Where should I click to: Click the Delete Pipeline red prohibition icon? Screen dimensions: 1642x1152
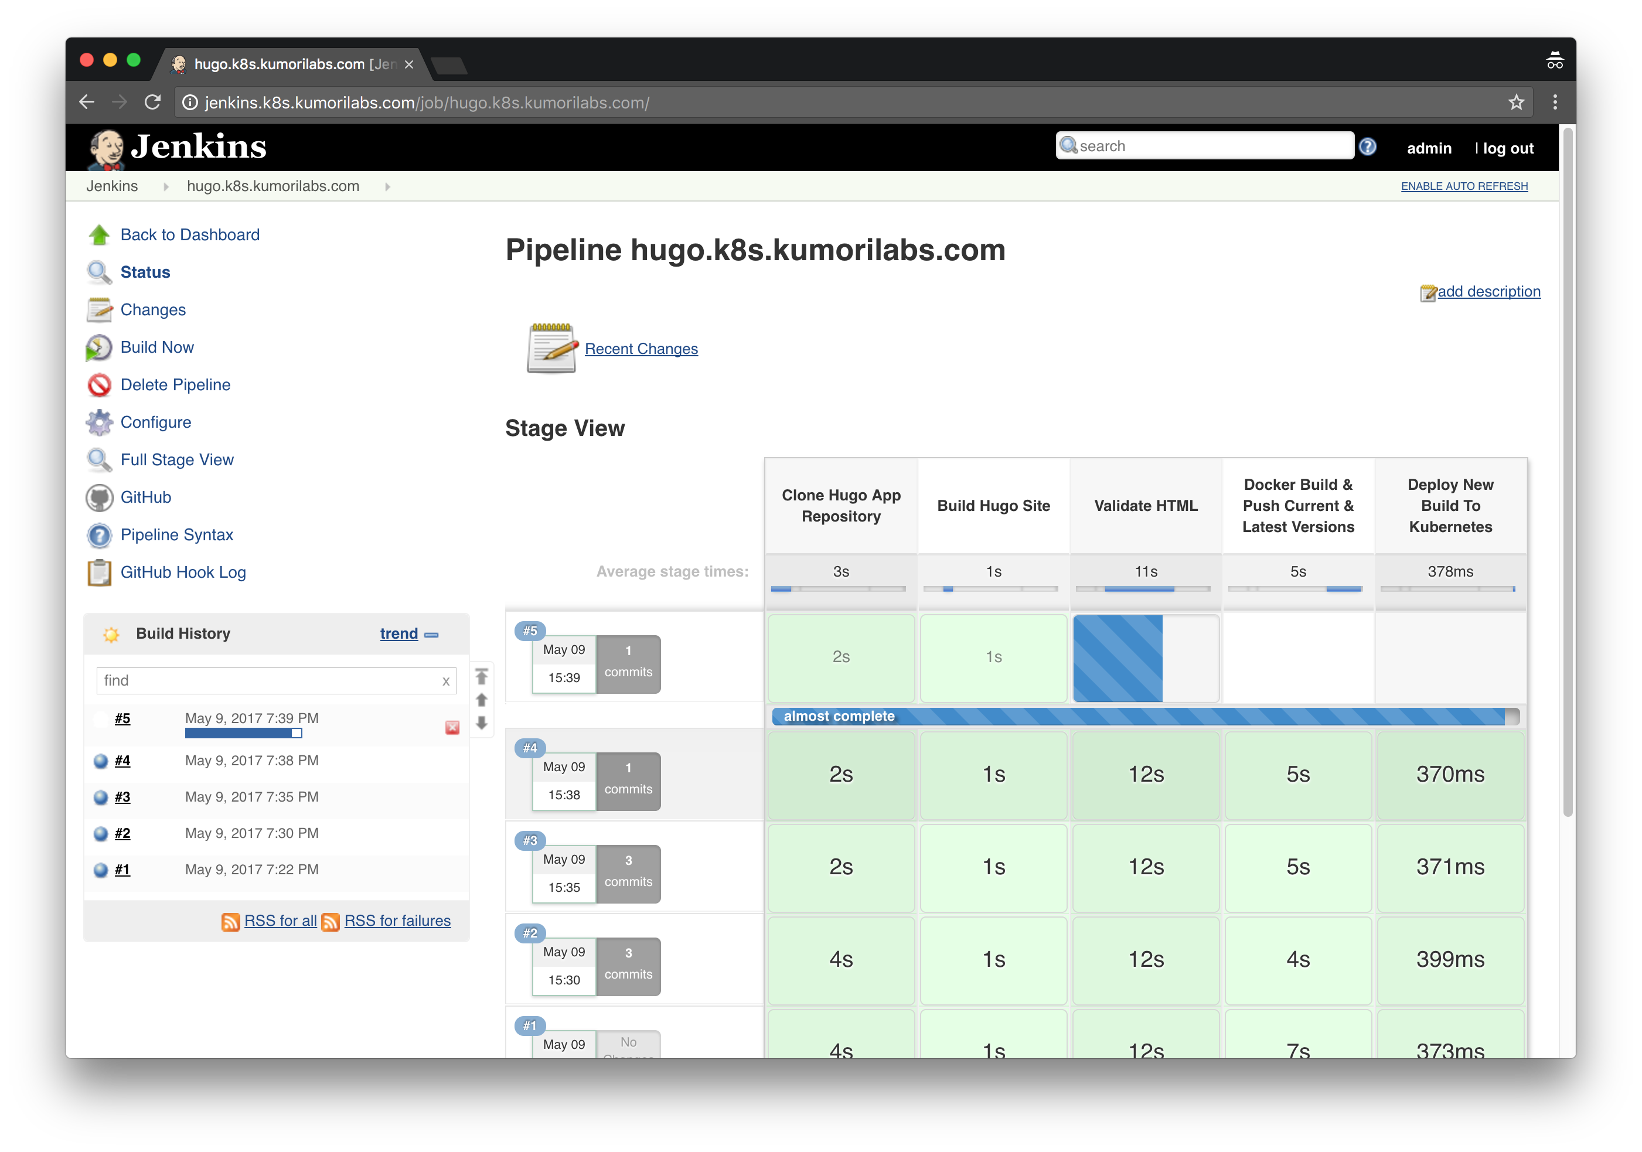click(100, 385)
